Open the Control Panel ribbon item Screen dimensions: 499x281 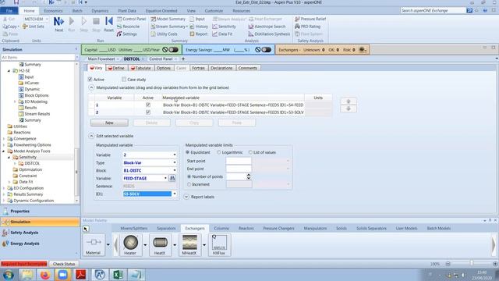point(131,19)
